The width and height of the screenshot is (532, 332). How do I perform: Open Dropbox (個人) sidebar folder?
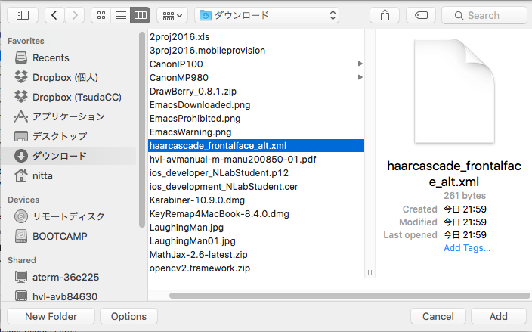pos(65,77)
